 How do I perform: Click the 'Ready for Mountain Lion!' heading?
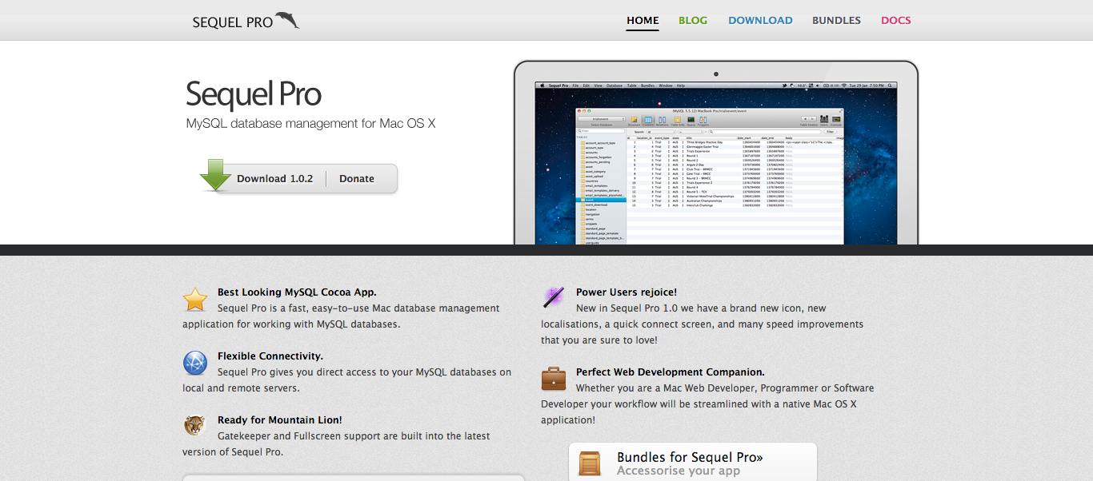point(280,420)
